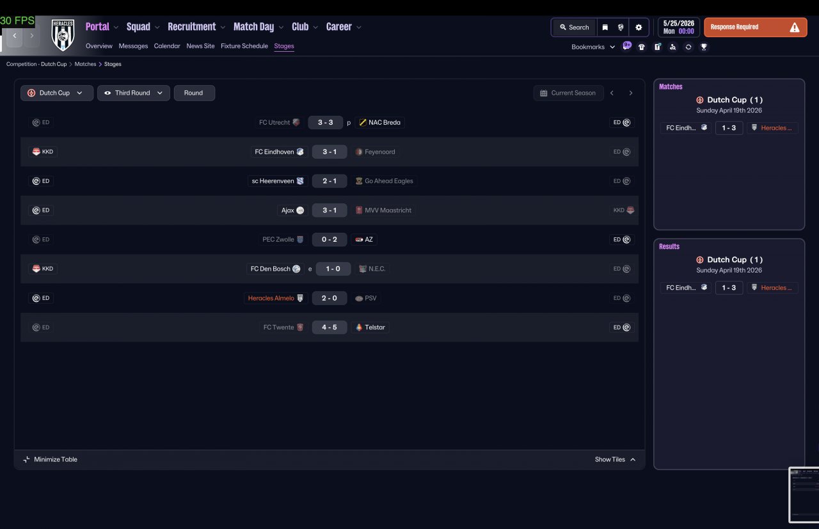Open the Messages tab
The image size is (819, 529).
point(133,46)
